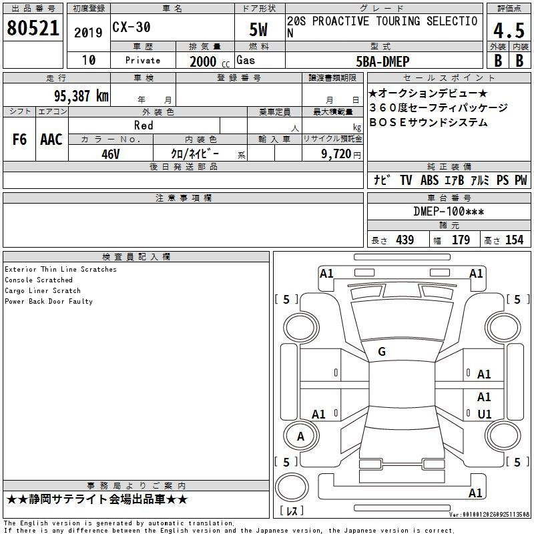The height and width of the screenshot is (534, 534).
Task: Select the G mark on the windshield
Action: pos(382,352)
